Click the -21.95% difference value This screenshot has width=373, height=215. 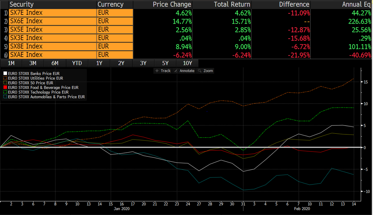point(299,55)
